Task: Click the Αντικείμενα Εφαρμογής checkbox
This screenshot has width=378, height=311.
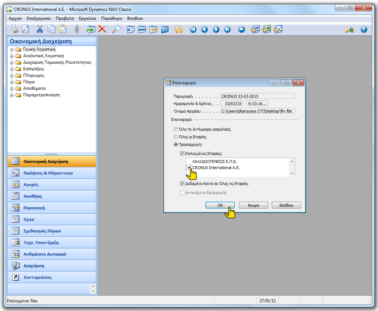Action: (182, 193)
